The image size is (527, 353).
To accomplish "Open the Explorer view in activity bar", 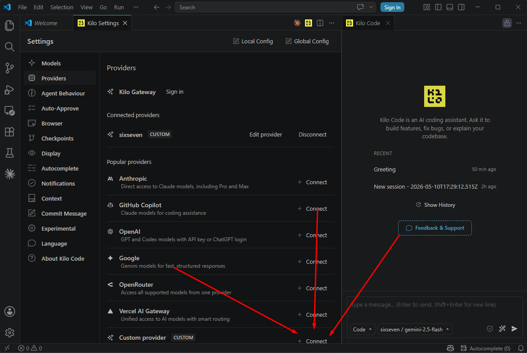I will [x=9, y=26].
